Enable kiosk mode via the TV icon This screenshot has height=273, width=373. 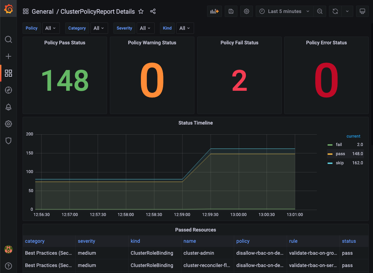tap(362, 11)
